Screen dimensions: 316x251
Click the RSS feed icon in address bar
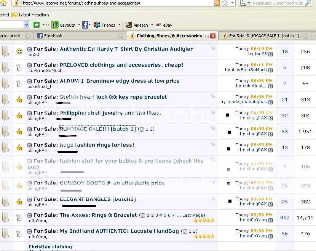click(x=217, y=3)
